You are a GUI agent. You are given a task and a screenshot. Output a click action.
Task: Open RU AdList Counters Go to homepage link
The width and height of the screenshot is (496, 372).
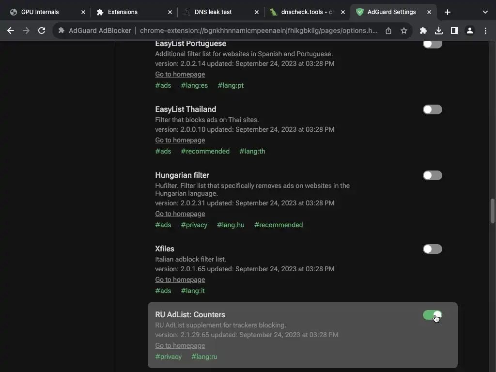pos(180,345)
